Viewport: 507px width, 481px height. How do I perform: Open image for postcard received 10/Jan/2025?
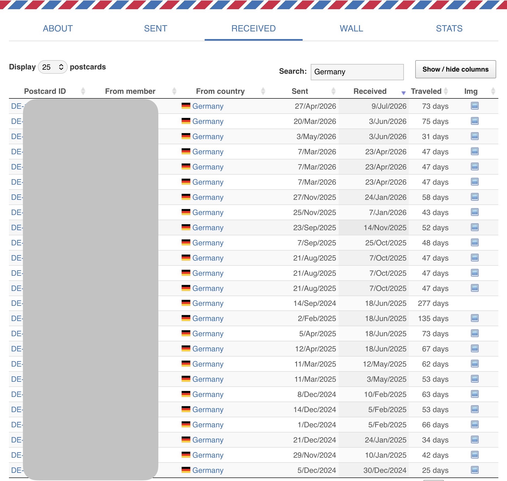[x=475, y=455]
